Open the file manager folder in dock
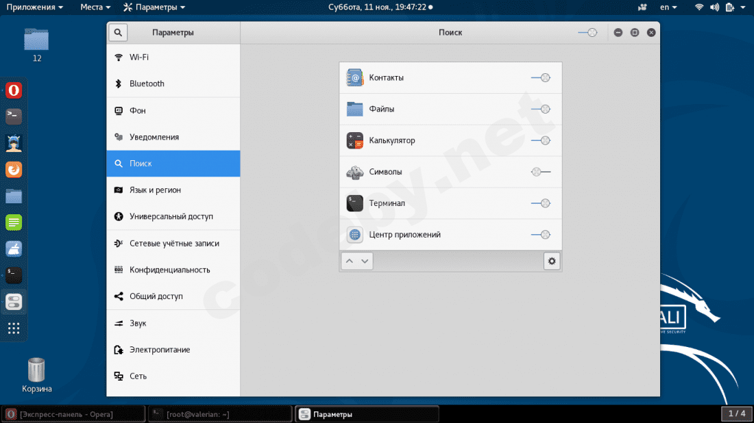 [x=14, y=196]
